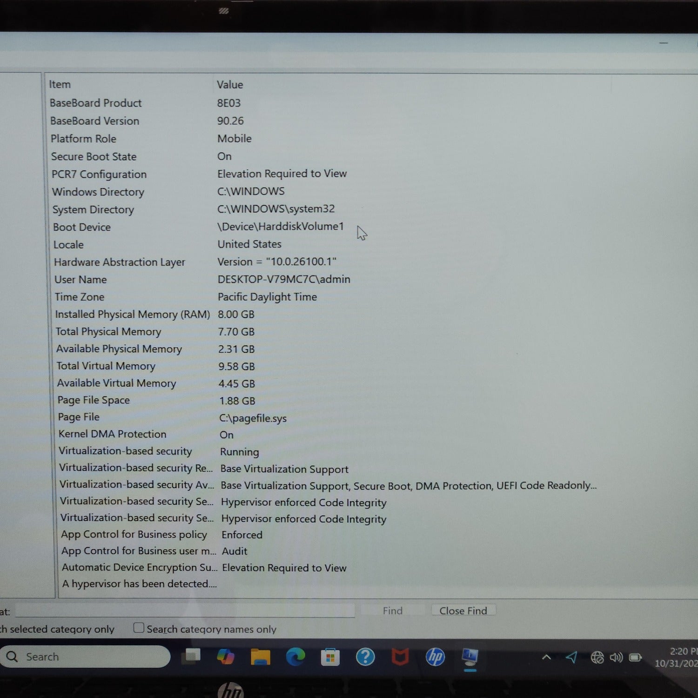Click the taskbar Search box
Image resolution: width=698 pixels, height=698 pixels.
86,657
